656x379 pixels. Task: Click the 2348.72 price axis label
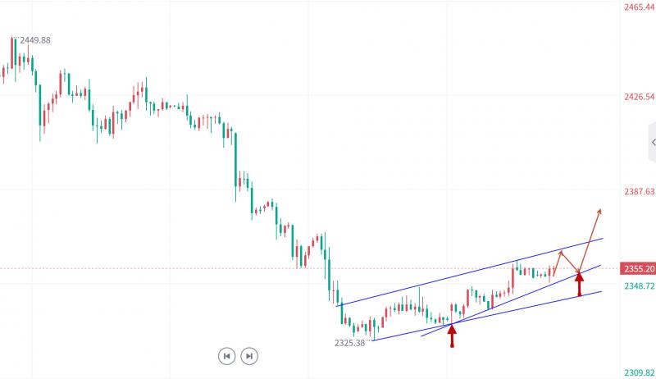click(638, 286)
